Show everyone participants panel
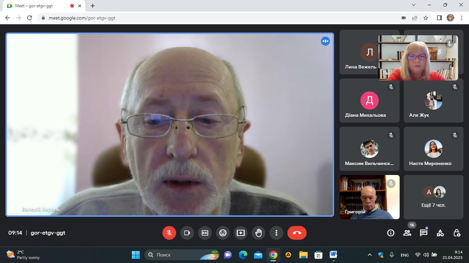 click(x=407, y=233)
